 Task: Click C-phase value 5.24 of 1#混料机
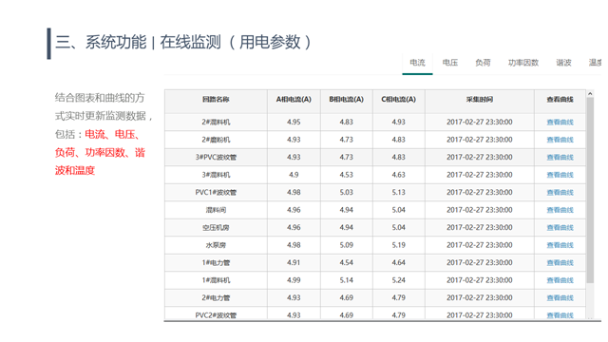399,280
